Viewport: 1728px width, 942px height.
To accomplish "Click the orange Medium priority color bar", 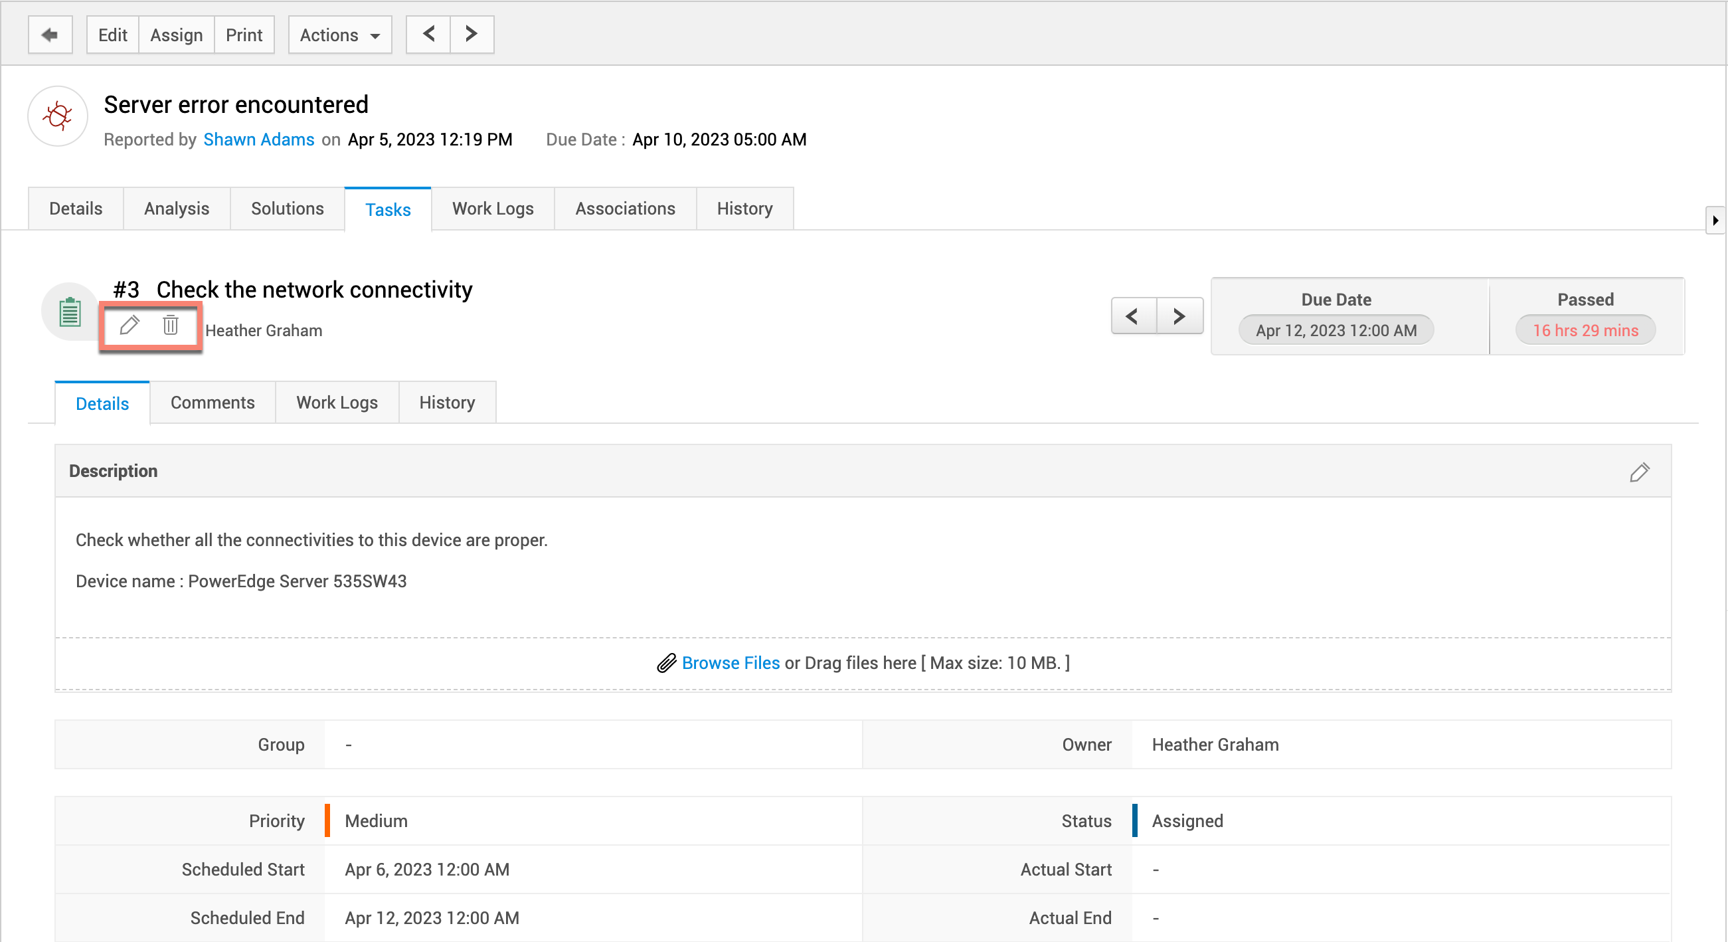I will [327, 820].
